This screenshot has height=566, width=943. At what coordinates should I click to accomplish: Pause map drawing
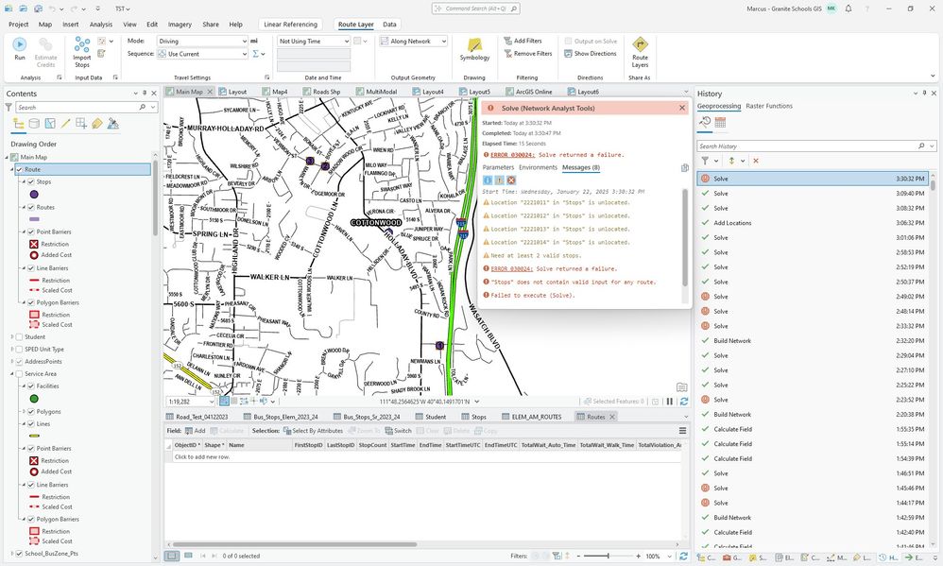(669, 402)
